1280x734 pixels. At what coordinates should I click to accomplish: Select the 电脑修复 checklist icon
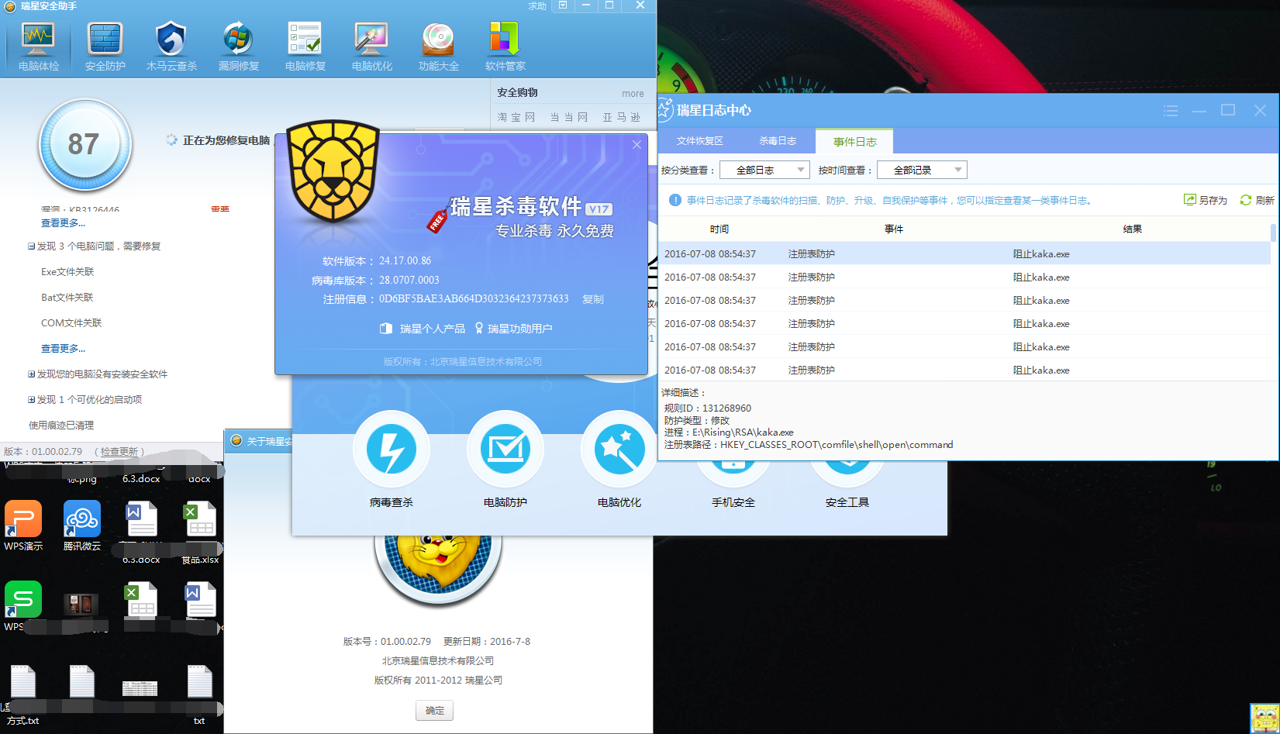[305, 47]
